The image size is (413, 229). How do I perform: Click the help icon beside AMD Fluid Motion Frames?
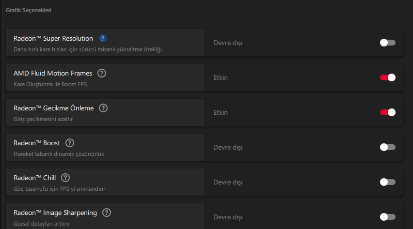click(102, 73)
